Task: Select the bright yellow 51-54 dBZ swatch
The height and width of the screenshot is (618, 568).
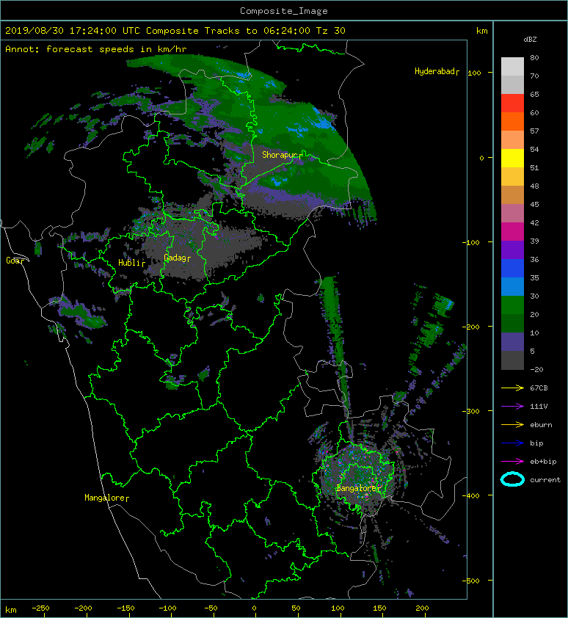Action: click(512, 158)
